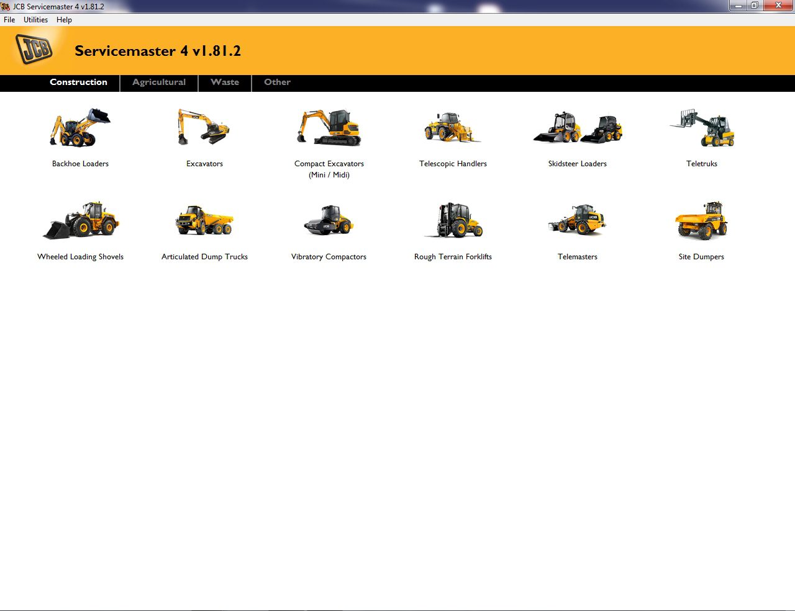This screenshot has width=795, height=611.
Task: Open the File menu
Action: pyautogui.click(x=9, y=20)
